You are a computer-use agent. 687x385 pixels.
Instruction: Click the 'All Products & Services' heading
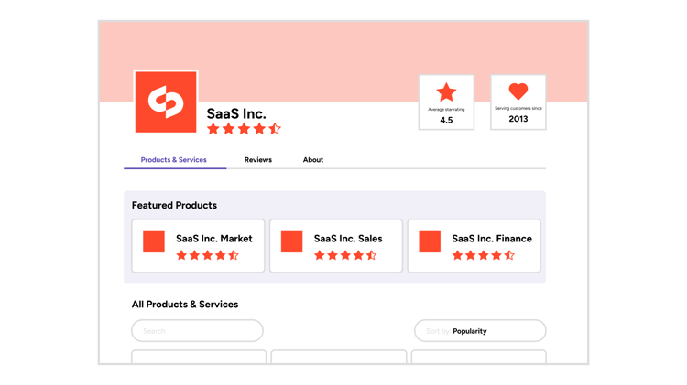(x=185, y=304)
